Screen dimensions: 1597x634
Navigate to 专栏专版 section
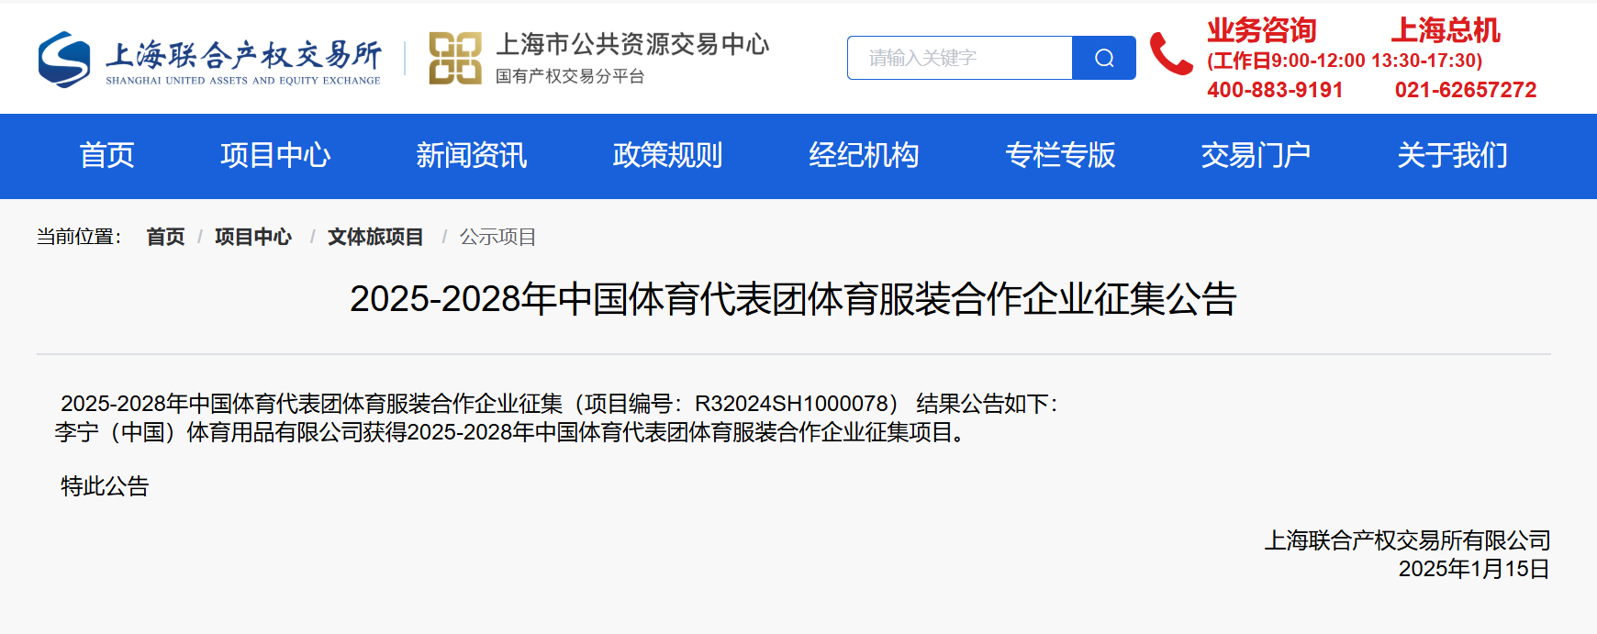[x=1060, y=156]
